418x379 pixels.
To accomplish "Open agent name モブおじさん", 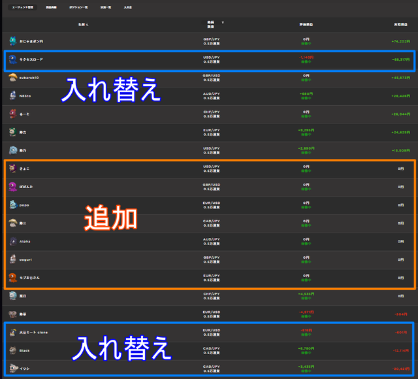I will (x=29, y=278).
